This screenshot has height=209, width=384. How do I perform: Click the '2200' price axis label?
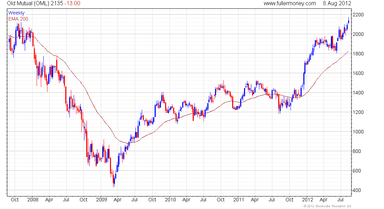[x=358, y=15]
